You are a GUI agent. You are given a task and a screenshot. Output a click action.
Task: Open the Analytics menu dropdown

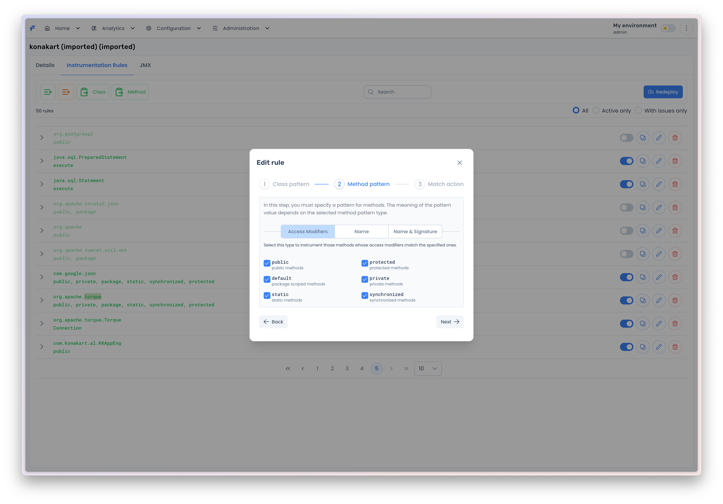pos(113,28)
